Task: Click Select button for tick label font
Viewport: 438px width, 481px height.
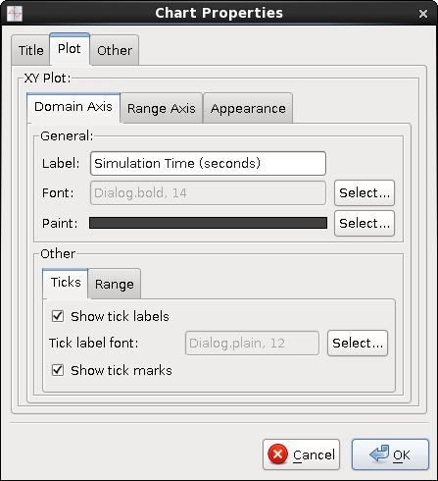Action: pyautogui.click(x=358, y=343)
